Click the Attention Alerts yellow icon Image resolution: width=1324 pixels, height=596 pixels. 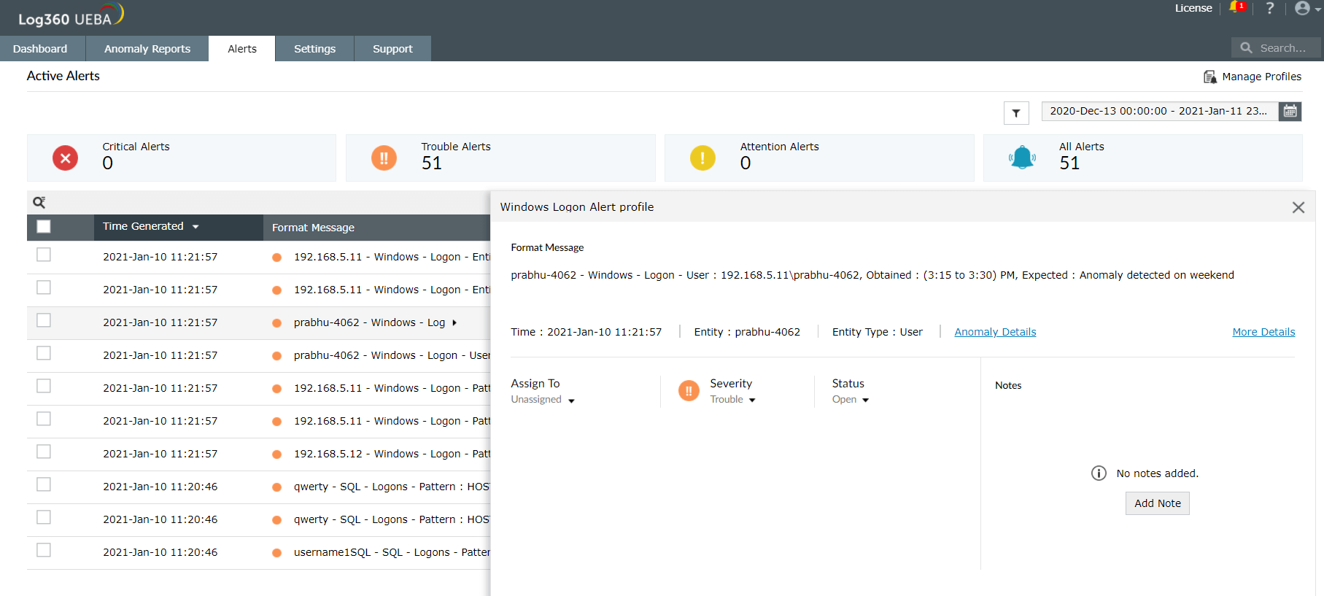[702, 158]
